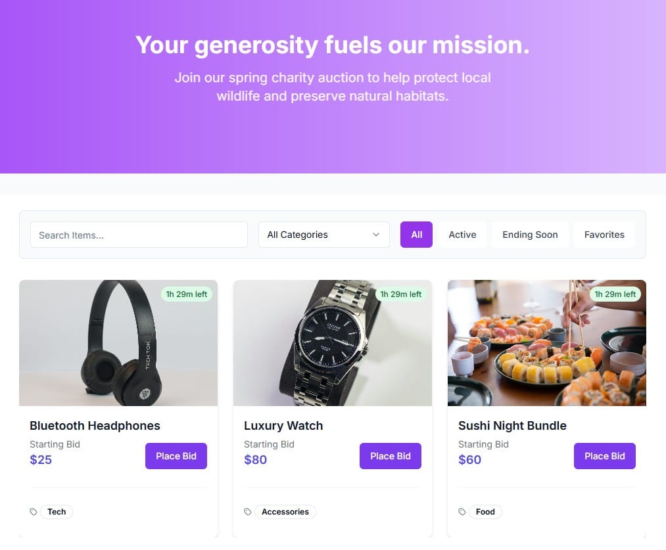Select the All filter tab
This screenshot has width=666, height=550.
pyautogui.click(x=416, y=235)
